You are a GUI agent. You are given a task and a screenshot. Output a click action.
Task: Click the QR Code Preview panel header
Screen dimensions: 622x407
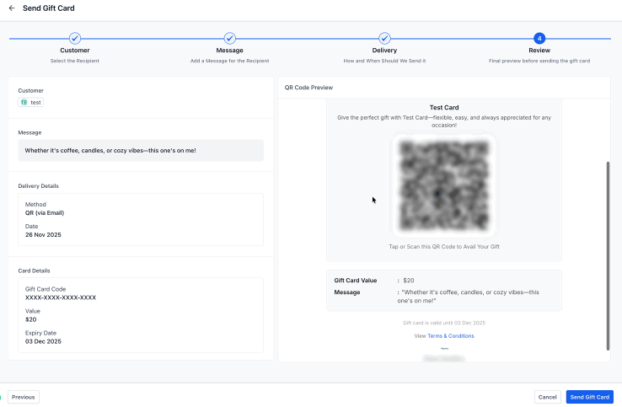coord(308,88)
